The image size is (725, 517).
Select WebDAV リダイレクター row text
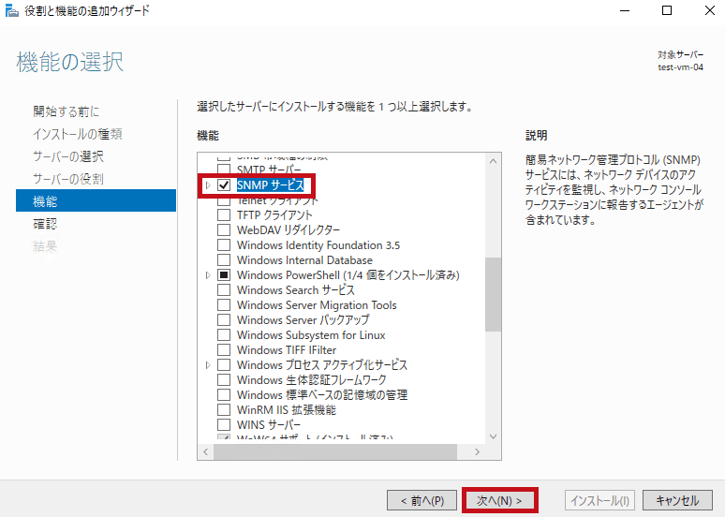click(x=289, y=229)
